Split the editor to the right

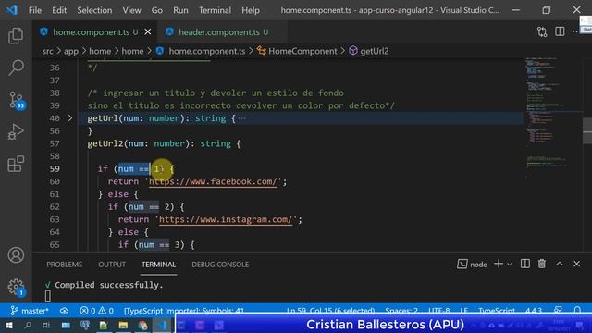pyautogui.click(x=560, y=31)
